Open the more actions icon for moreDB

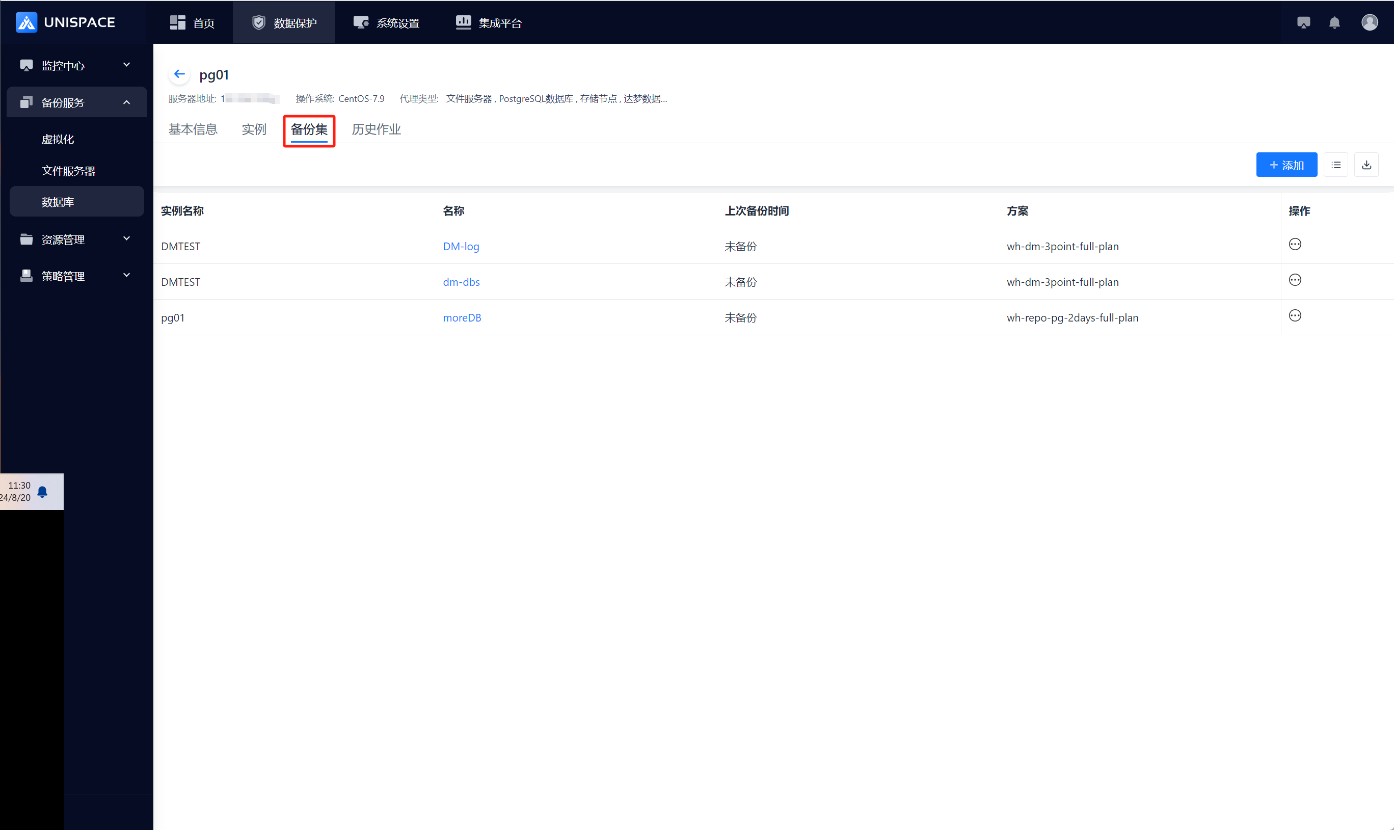coord(1295,316)
